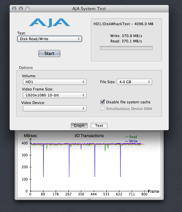Click the Frame axis label
Image resolution: width=182 pixels, height=212 pixels.
coord(153,191)
